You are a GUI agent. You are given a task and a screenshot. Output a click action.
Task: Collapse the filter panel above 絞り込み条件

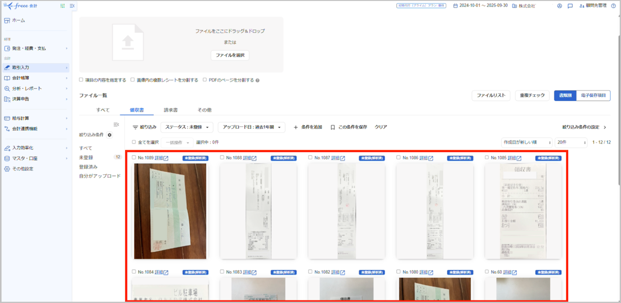116,124
